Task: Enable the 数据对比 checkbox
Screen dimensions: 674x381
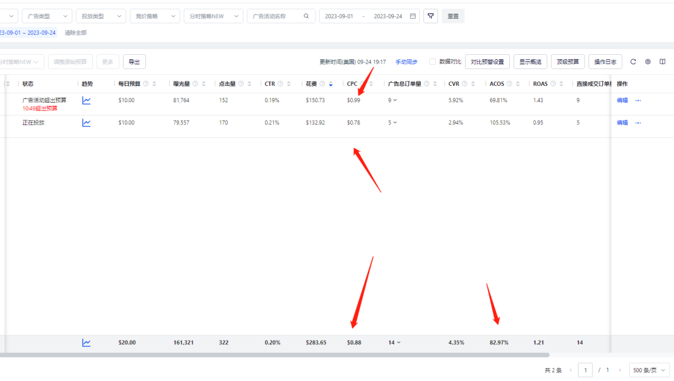Action: click(432, 62)
